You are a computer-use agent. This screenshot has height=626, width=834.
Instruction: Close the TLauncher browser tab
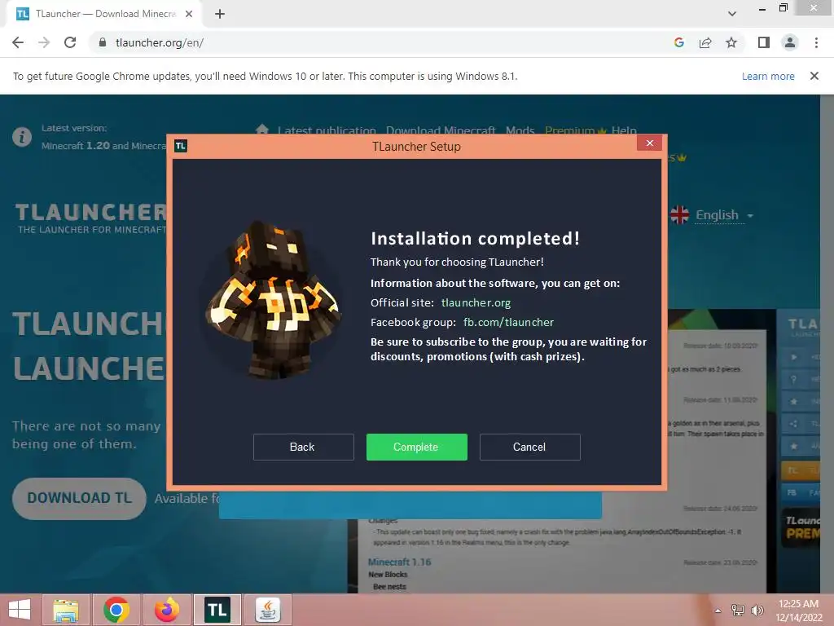pyautogui.click(x=189, y=14)
